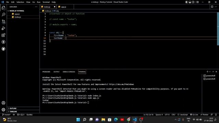Open the Windows Start button
This screenshot has width=219, height=123.
[x=78, y=120]
